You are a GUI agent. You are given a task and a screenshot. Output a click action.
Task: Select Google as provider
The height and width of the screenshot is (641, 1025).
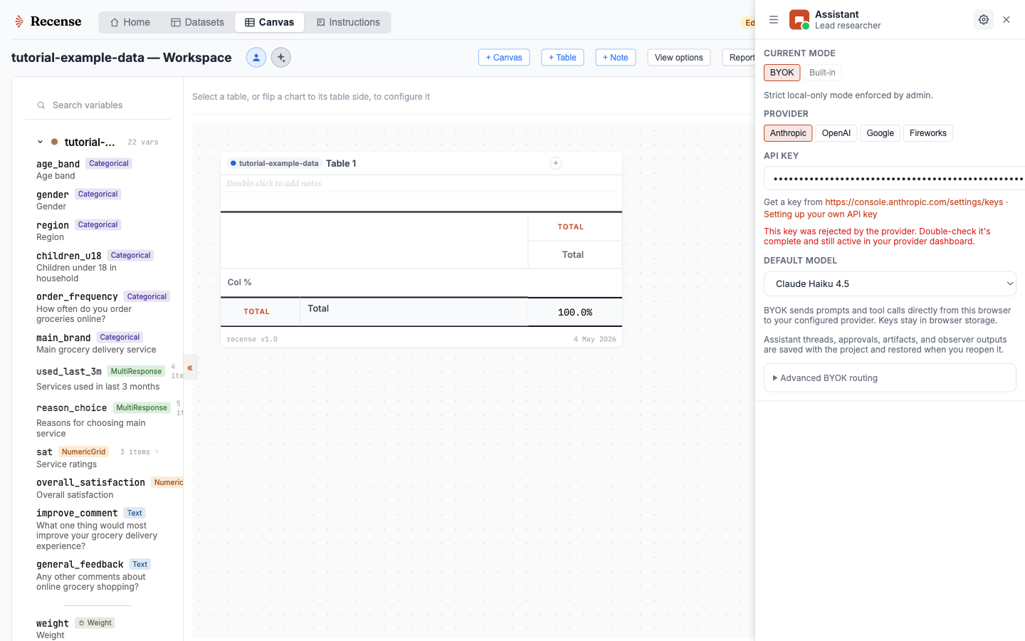(x=881, y=133)
